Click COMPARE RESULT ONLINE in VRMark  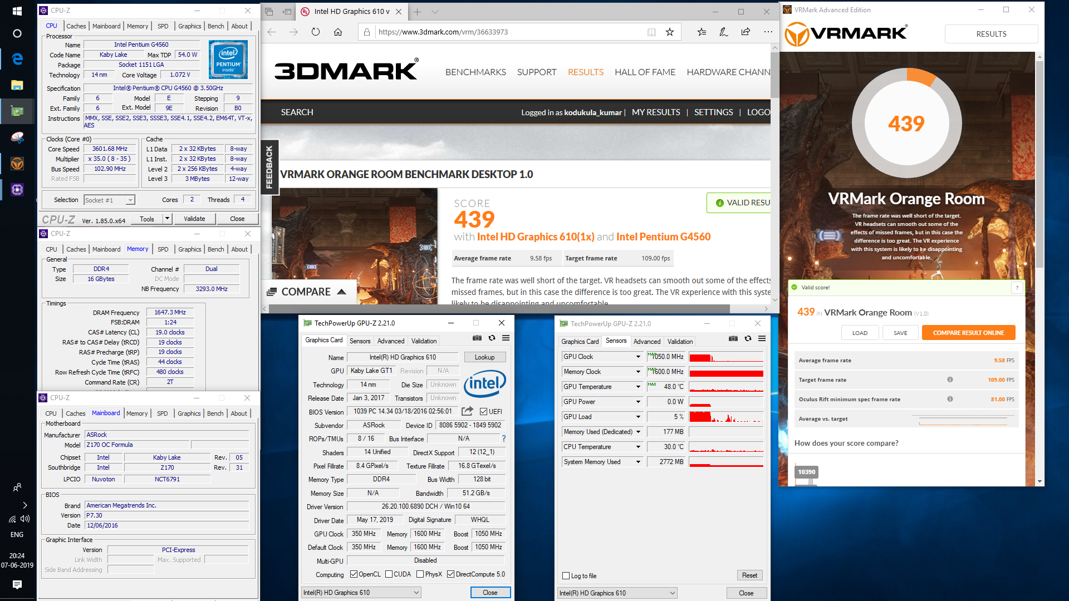[x=968, y=333]
